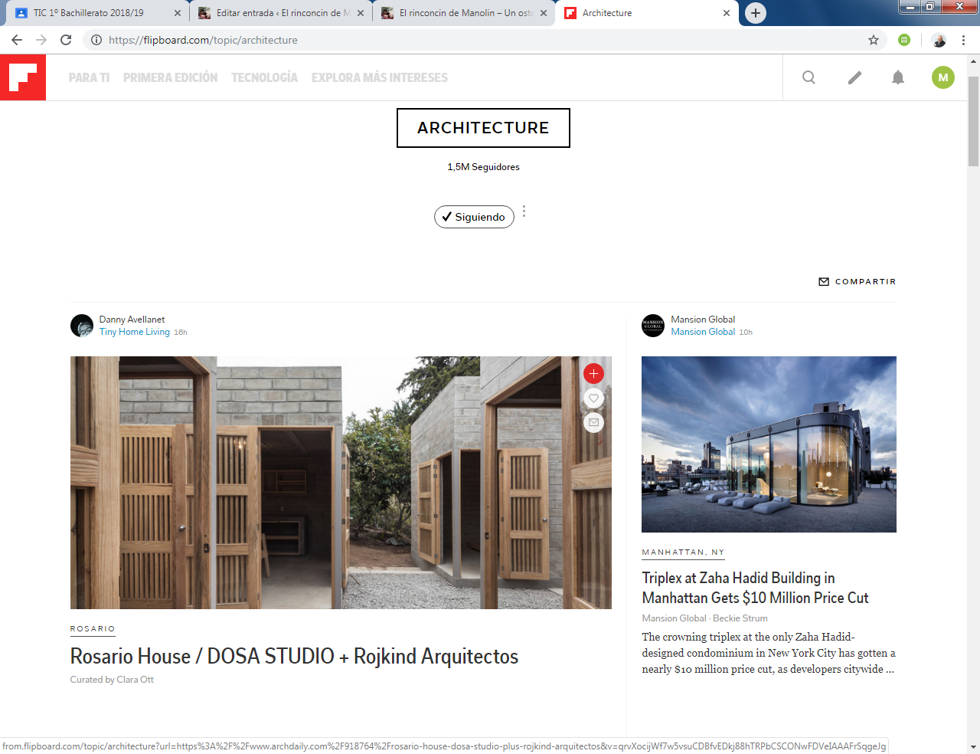Viewport: 980px width, 754px height.
Task: Open the notifications bell icon
Action: coord(898,77)
